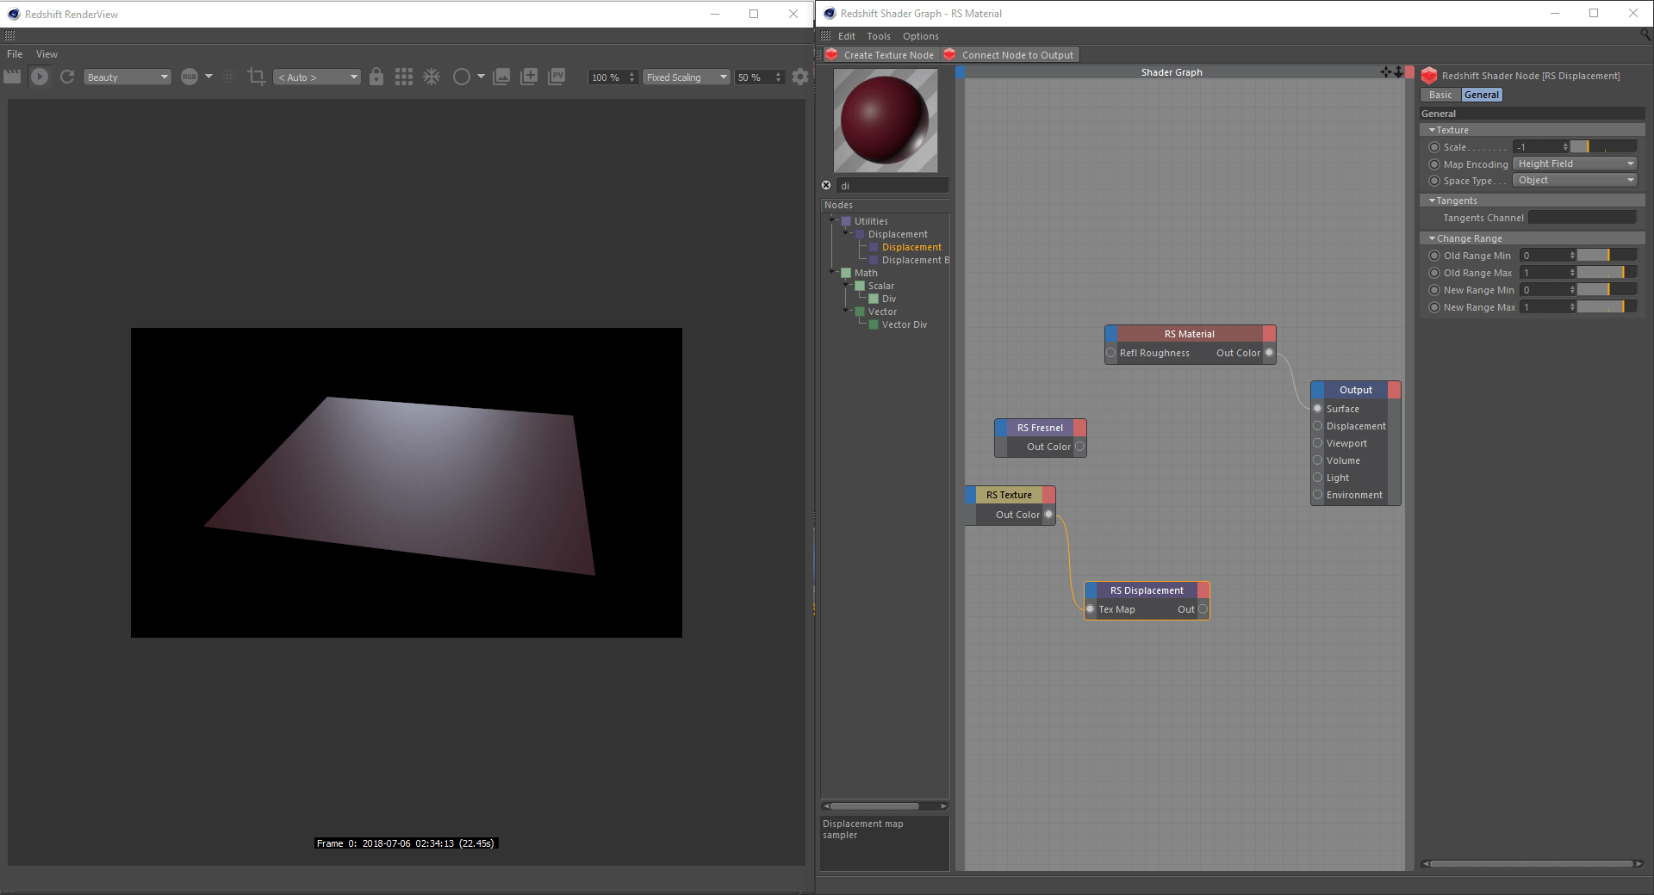The width and height of the screenshot is (1654, 895).
Task: Open the Tools menu in Shader Graph
Action: [x=878, y=36]
